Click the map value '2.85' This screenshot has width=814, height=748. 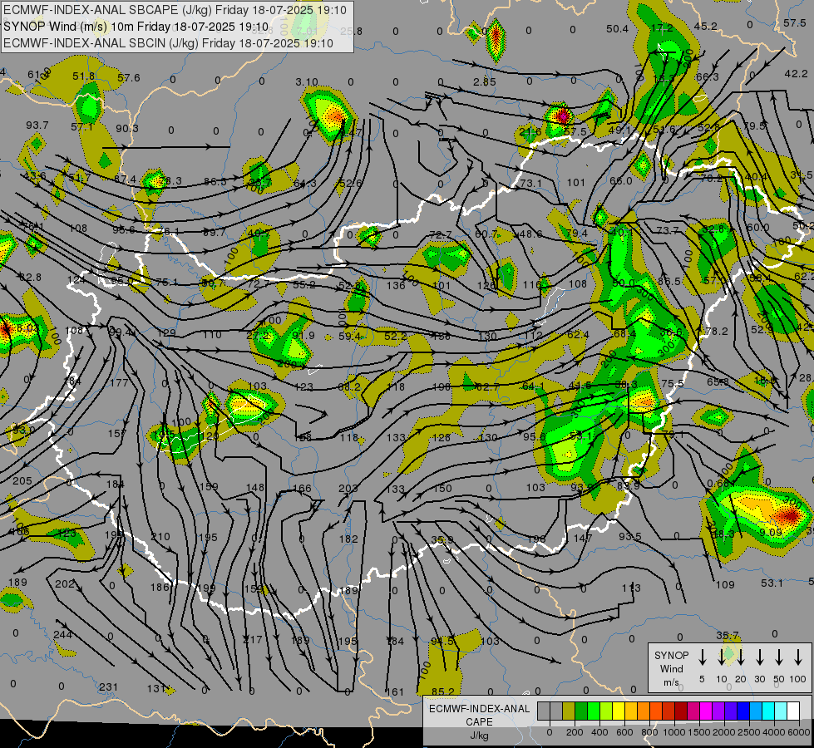pyautogui.click(x=485, y=82)
